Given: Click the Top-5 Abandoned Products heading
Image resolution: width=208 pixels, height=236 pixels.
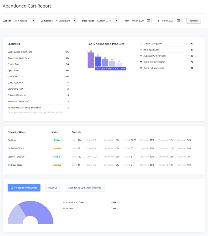Looking at the screenshot, I should point(106,44).
